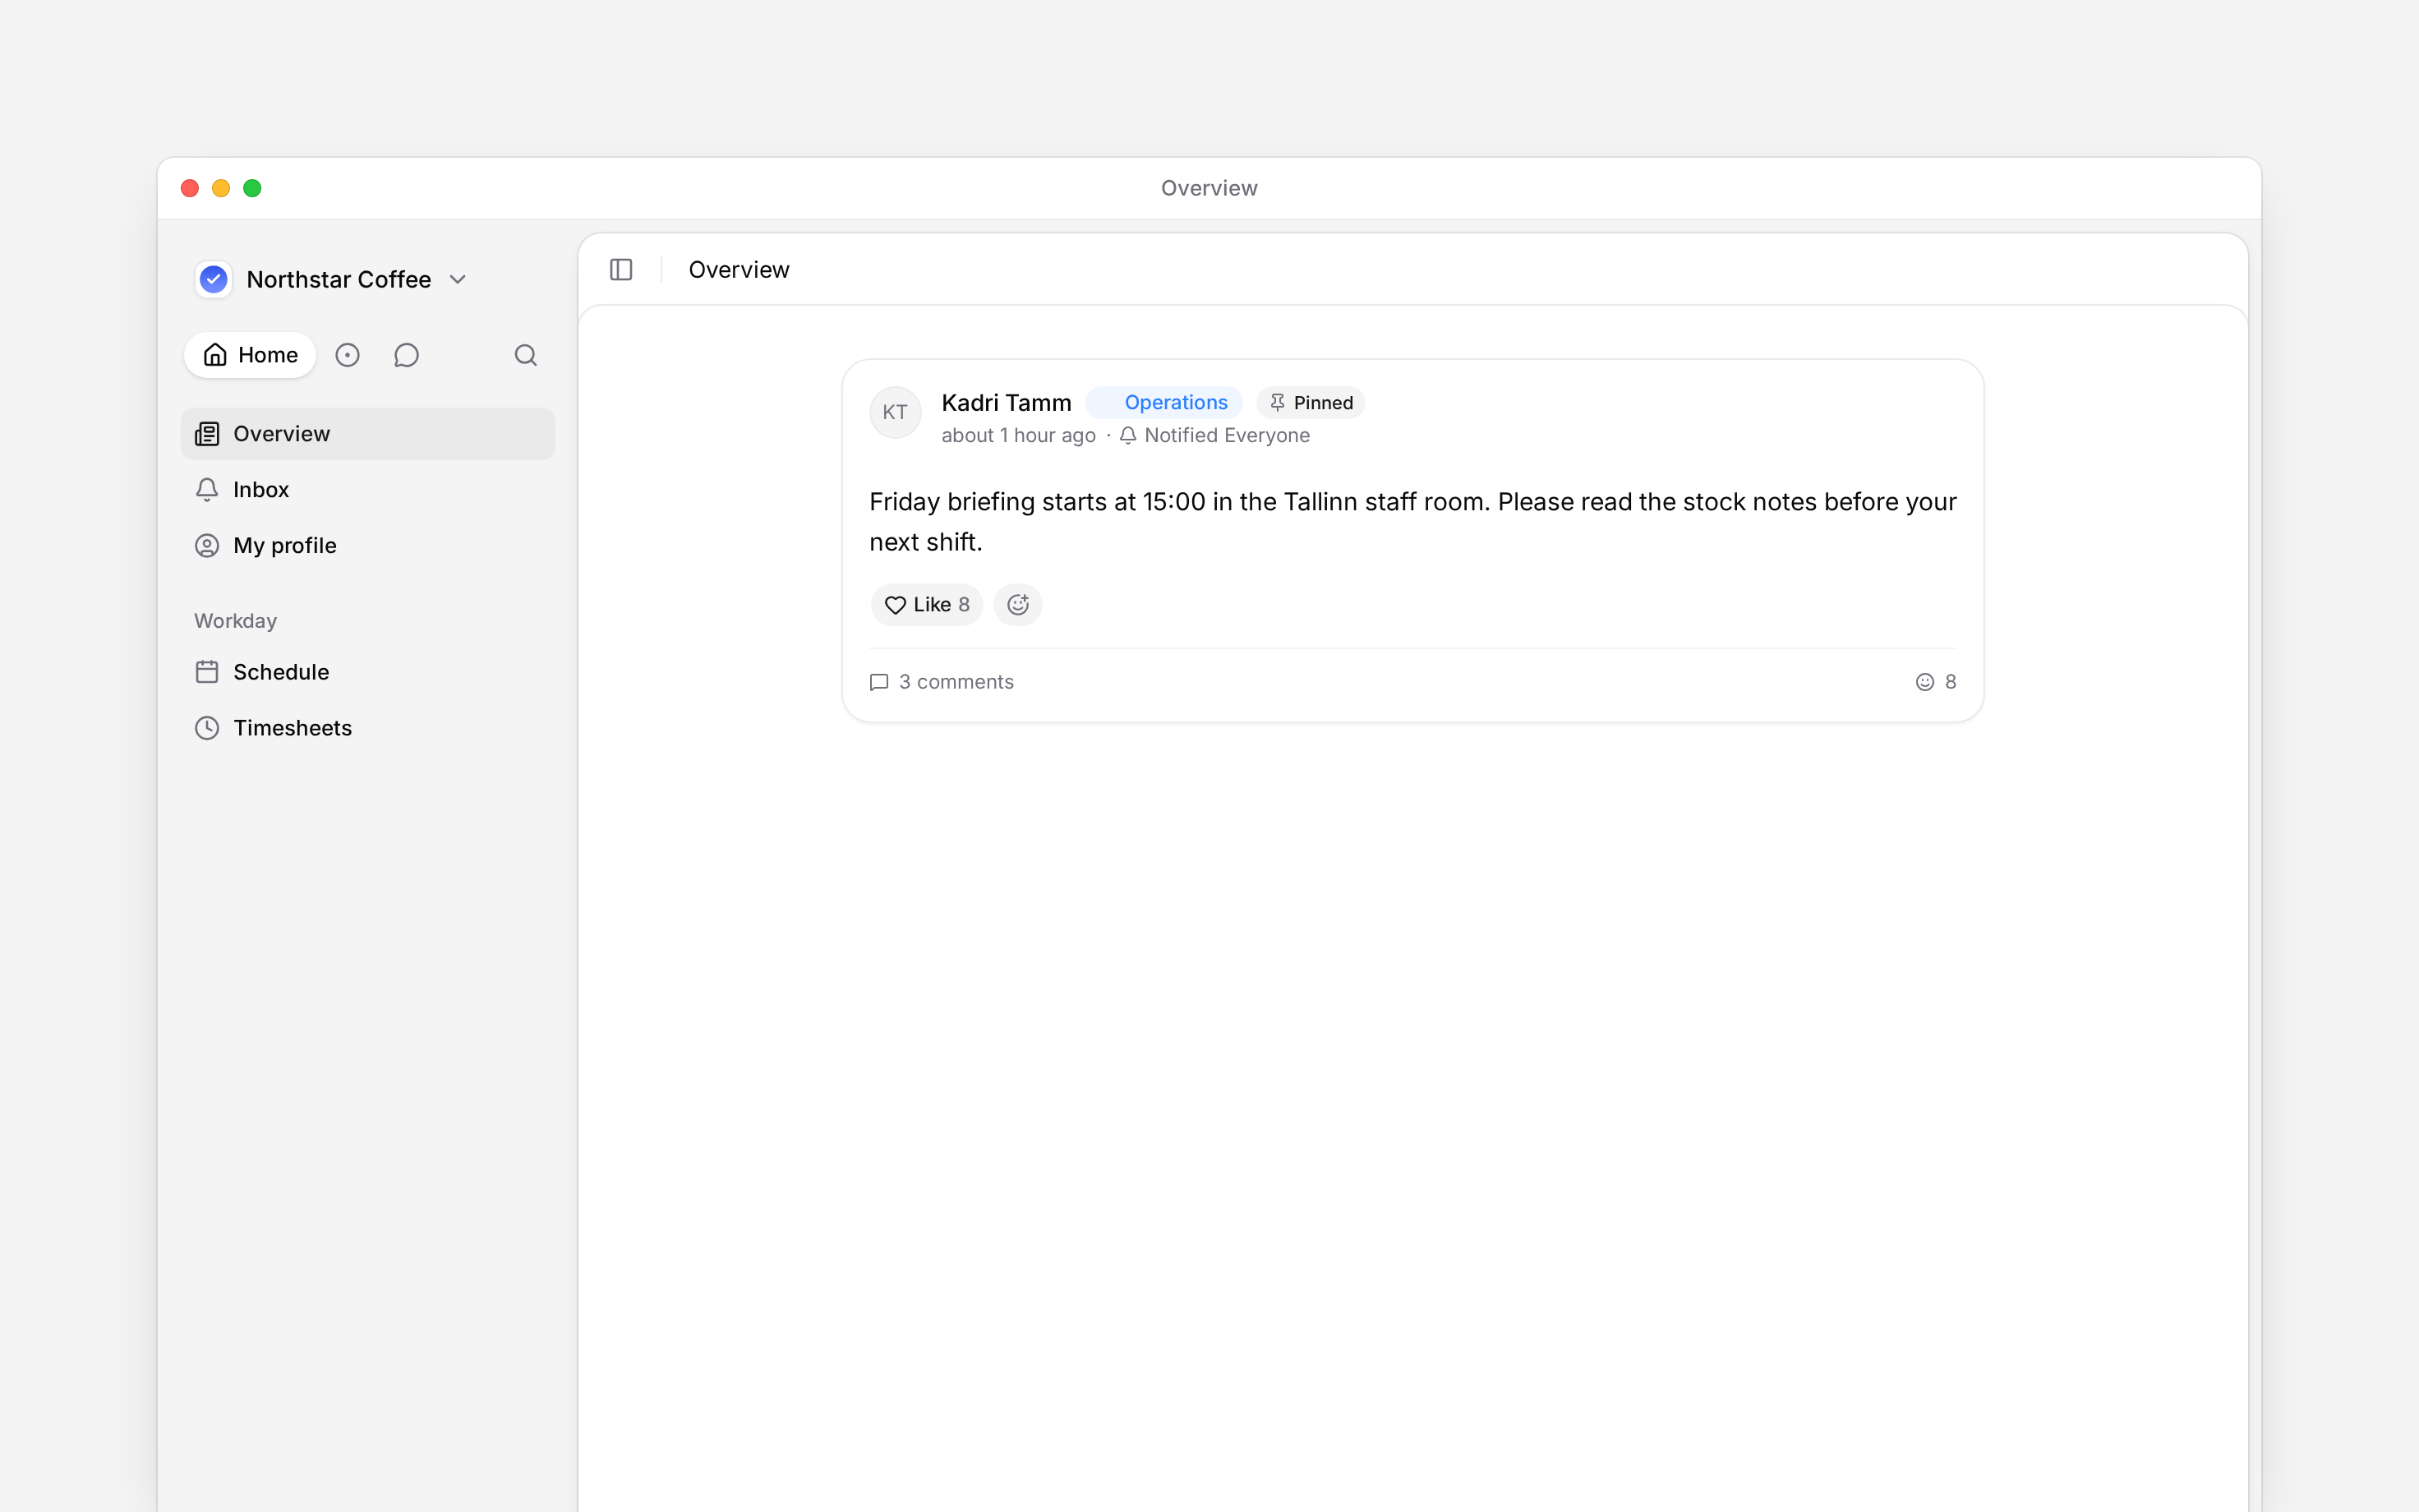Viewport: 2419px width, 1512px height.
Task: View the 8 reactions summary
Action: pyautogui.click(x=1935, y=682)
